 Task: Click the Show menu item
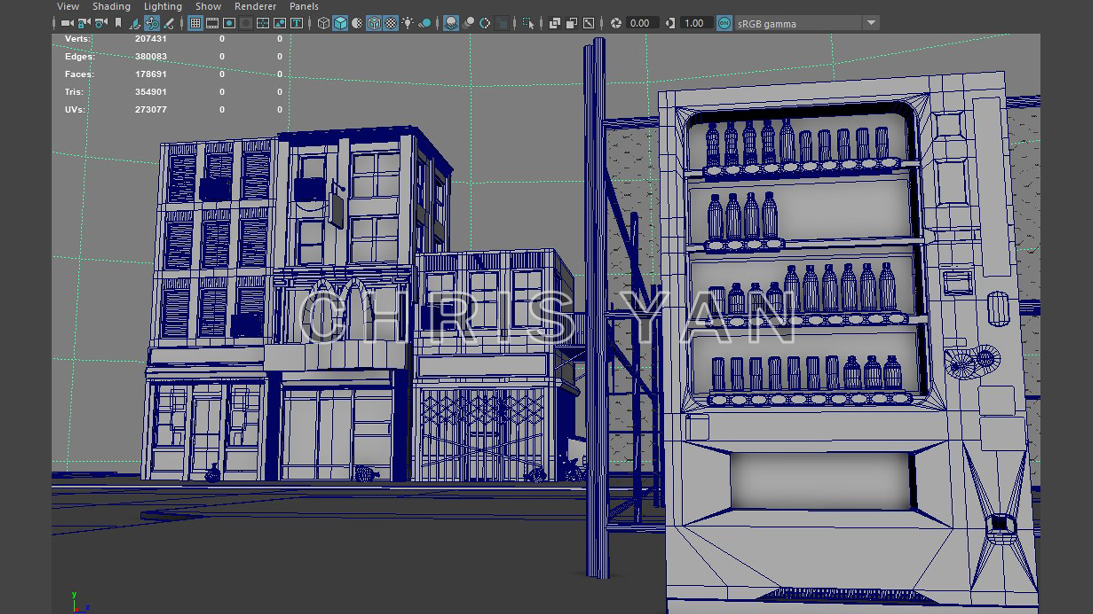208,6
